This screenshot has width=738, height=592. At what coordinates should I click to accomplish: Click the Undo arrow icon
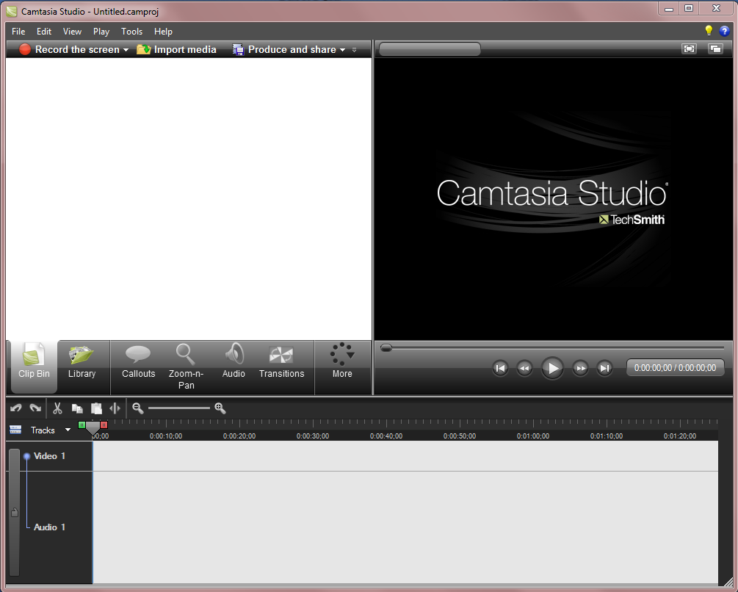pyautogui.click(x=16, y=408)
